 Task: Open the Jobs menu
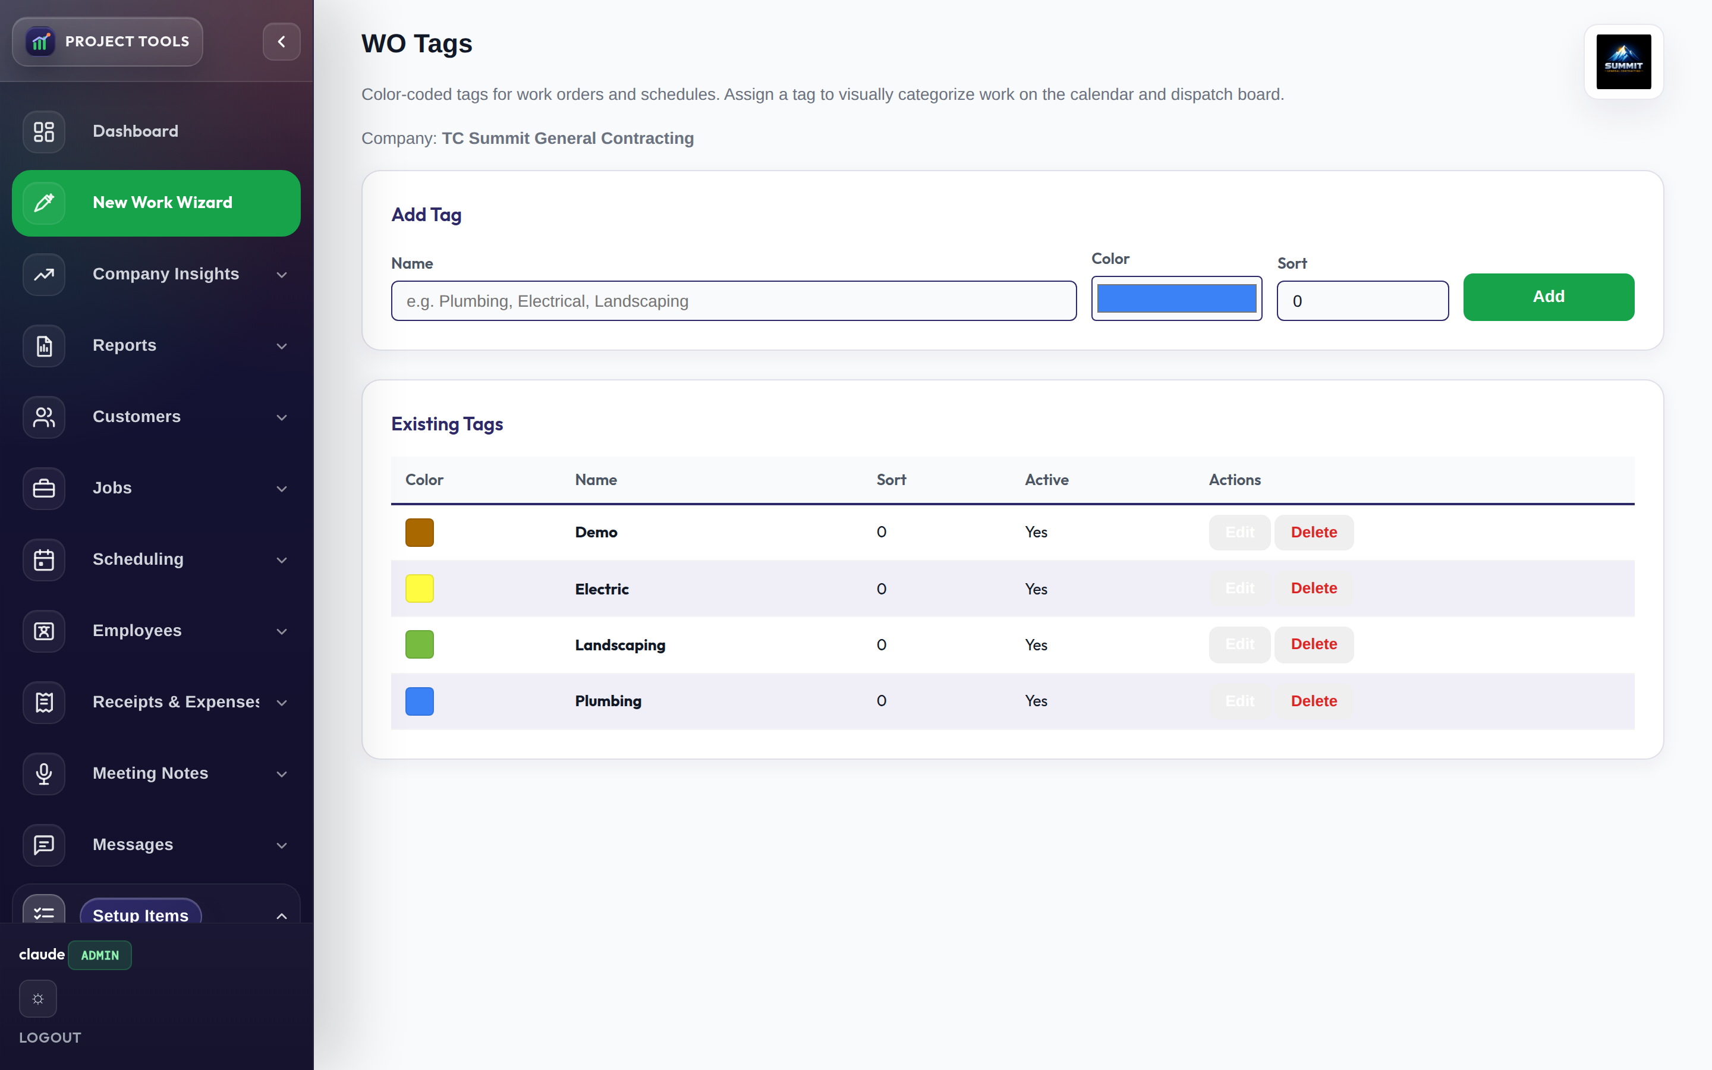click(x=156, y=488)
